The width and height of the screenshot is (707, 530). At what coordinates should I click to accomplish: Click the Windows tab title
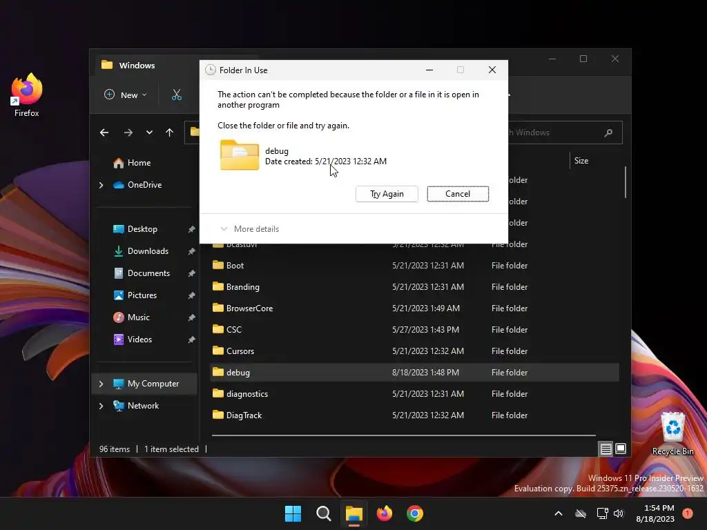(137, 66)
